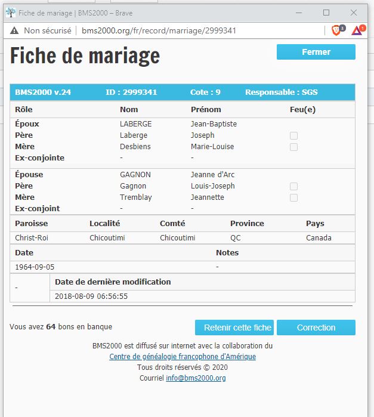Click the Responsable : SGS header text
This screenshot has height=417, width=374.
click(282, 92)
